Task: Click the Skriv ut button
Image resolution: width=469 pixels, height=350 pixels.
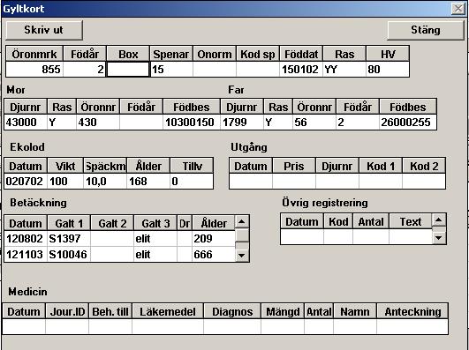Action: [x=44, y=30]
